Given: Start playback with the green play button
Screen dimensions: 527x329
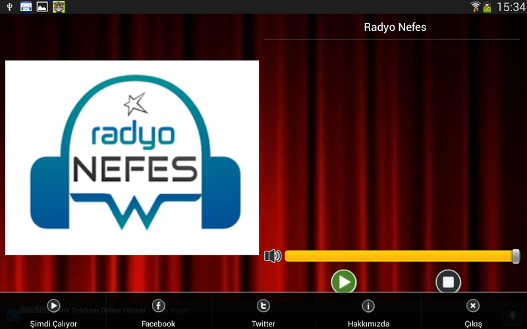Looking at the screenshot, I should (x=343, y=282).
